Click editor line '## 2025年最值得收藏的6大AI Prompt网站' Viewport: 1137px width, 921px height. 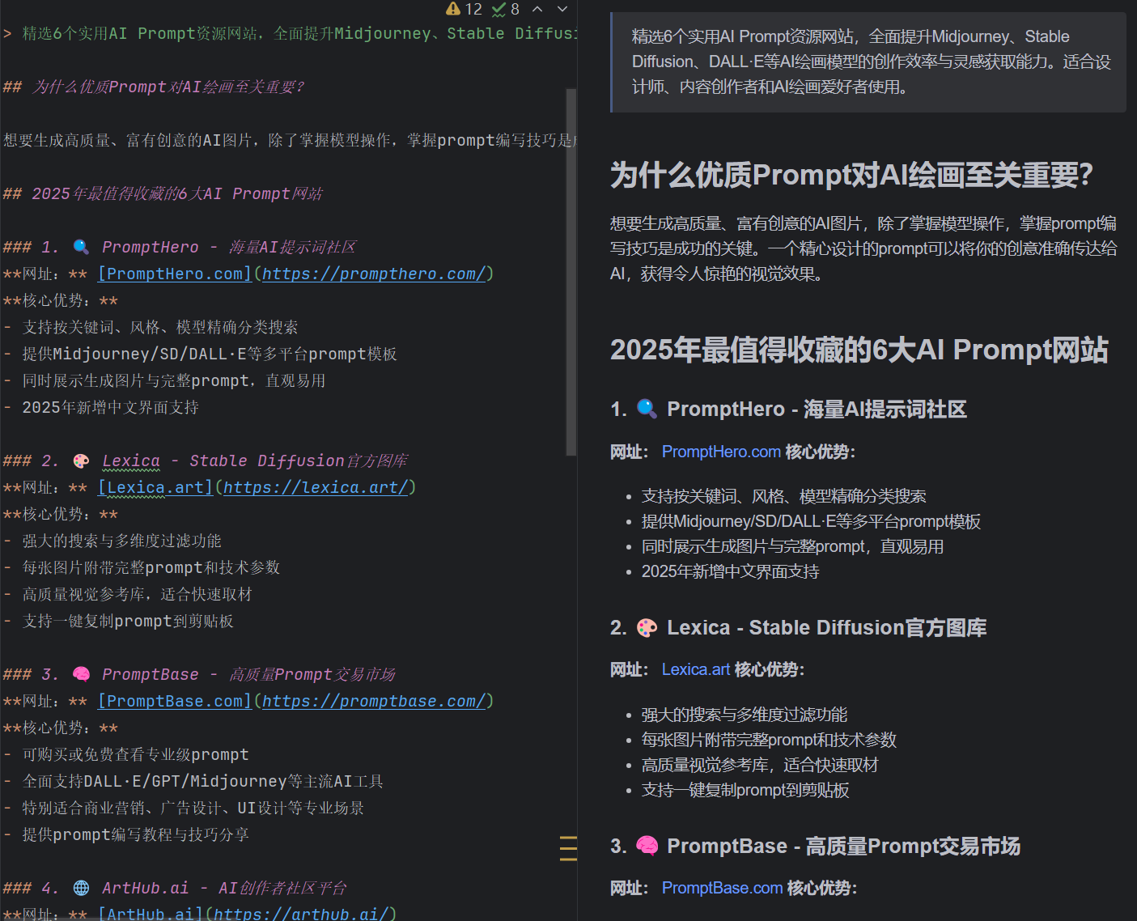[x=163, y=193]
